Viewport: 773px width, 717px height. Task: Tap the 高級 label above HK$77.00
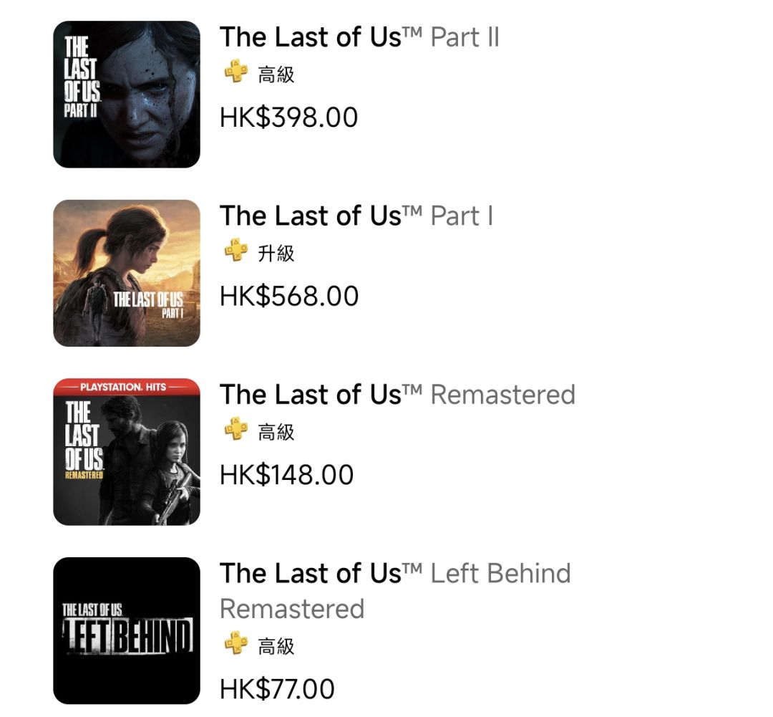point(276,645)
